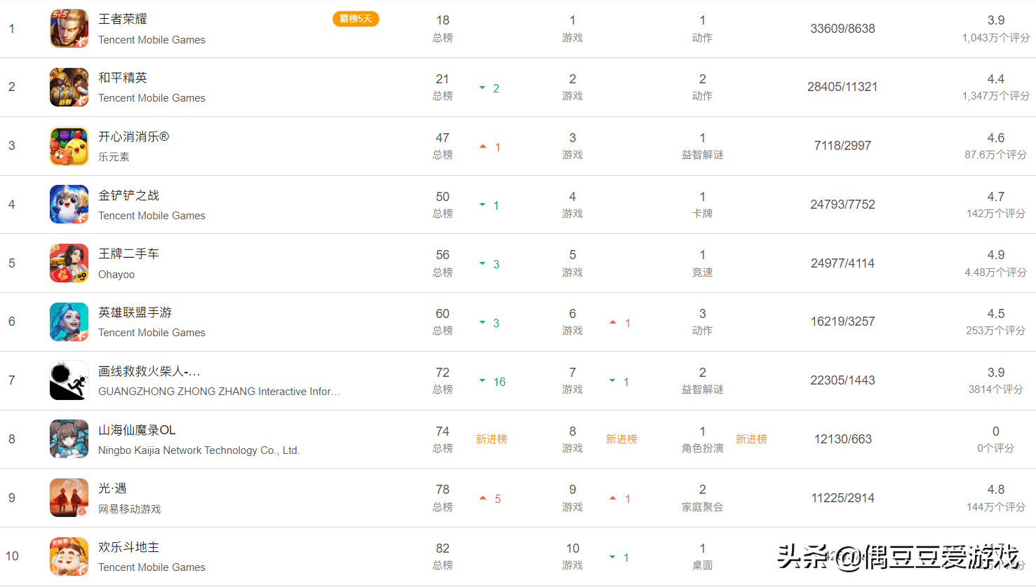The image size is (1036, 587).
Task: Click the 山海仙魔录OL game title
Action: tap(137, 430)
